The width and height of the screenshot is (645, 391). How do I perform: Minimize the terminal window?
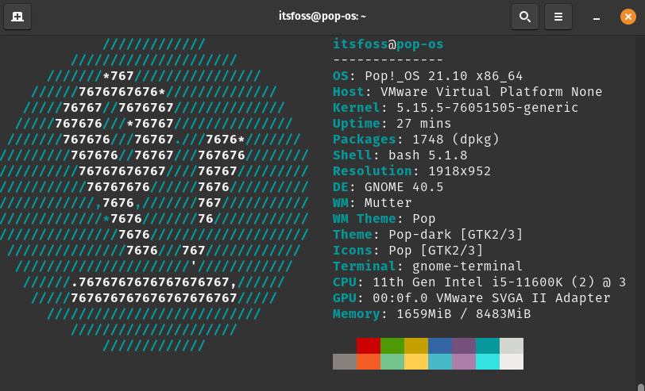(x=597, y=17)
